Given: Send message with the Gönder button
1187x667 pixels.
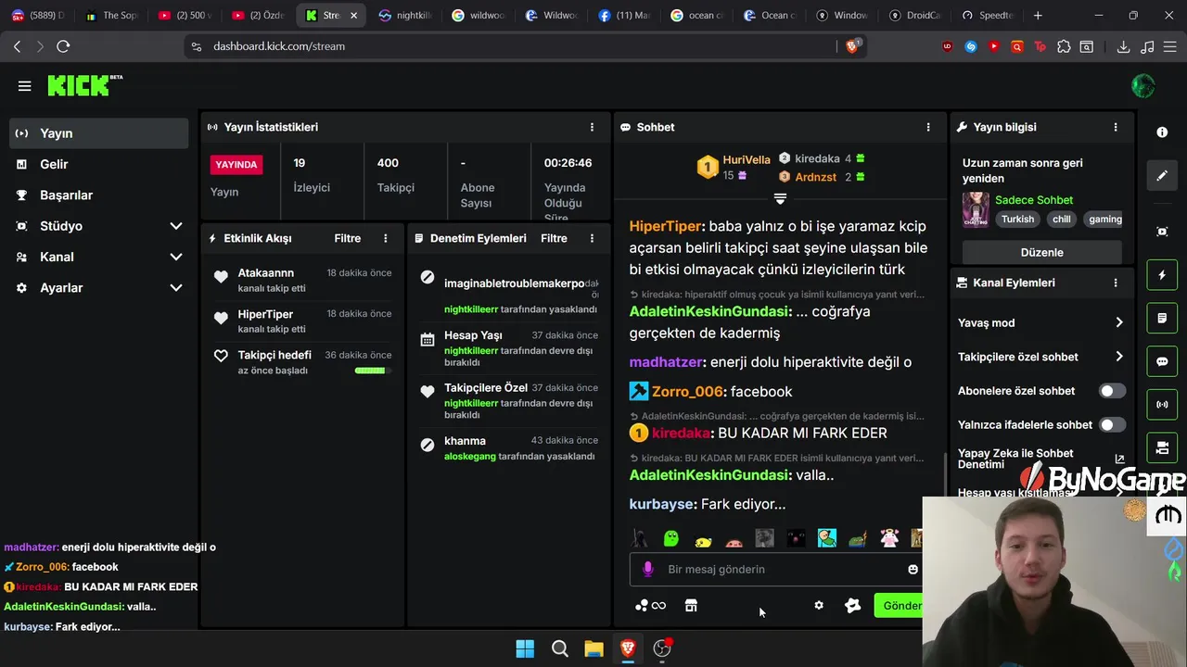Looking at the screenshot, I should [x=900, y=606].
